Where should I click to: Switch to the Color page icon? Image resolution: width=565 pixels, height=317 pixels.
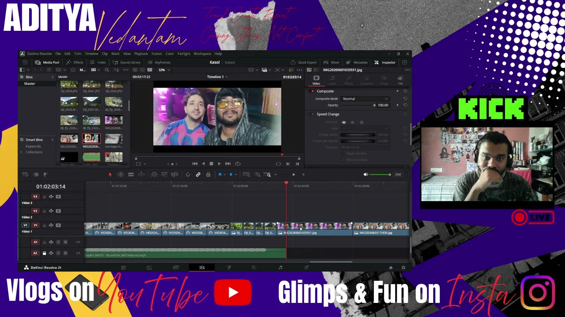pyautogui.click(x=254, y=268)
